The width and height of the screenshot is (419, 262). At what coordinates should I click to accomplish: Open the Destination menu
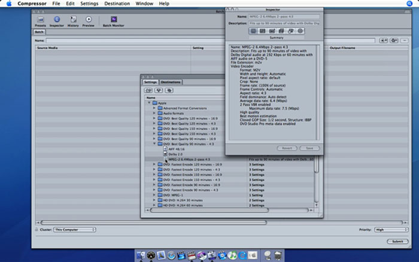[x=117, y=4]
